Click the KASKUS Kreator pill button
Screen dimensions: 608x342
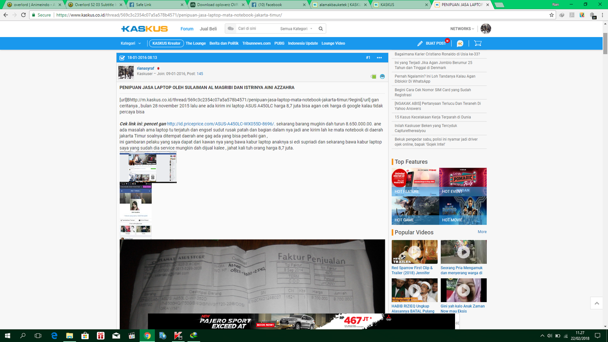click(166, 43)
